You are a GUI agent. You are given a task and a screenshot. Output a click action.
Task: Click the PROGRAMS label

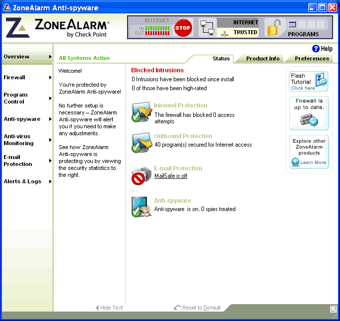click(303, 34)
